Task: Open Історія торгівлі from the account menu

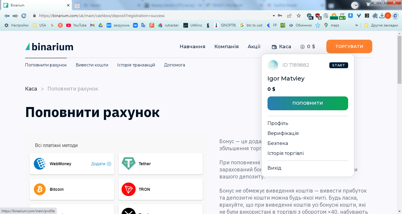Action: (x=285, y=153)
